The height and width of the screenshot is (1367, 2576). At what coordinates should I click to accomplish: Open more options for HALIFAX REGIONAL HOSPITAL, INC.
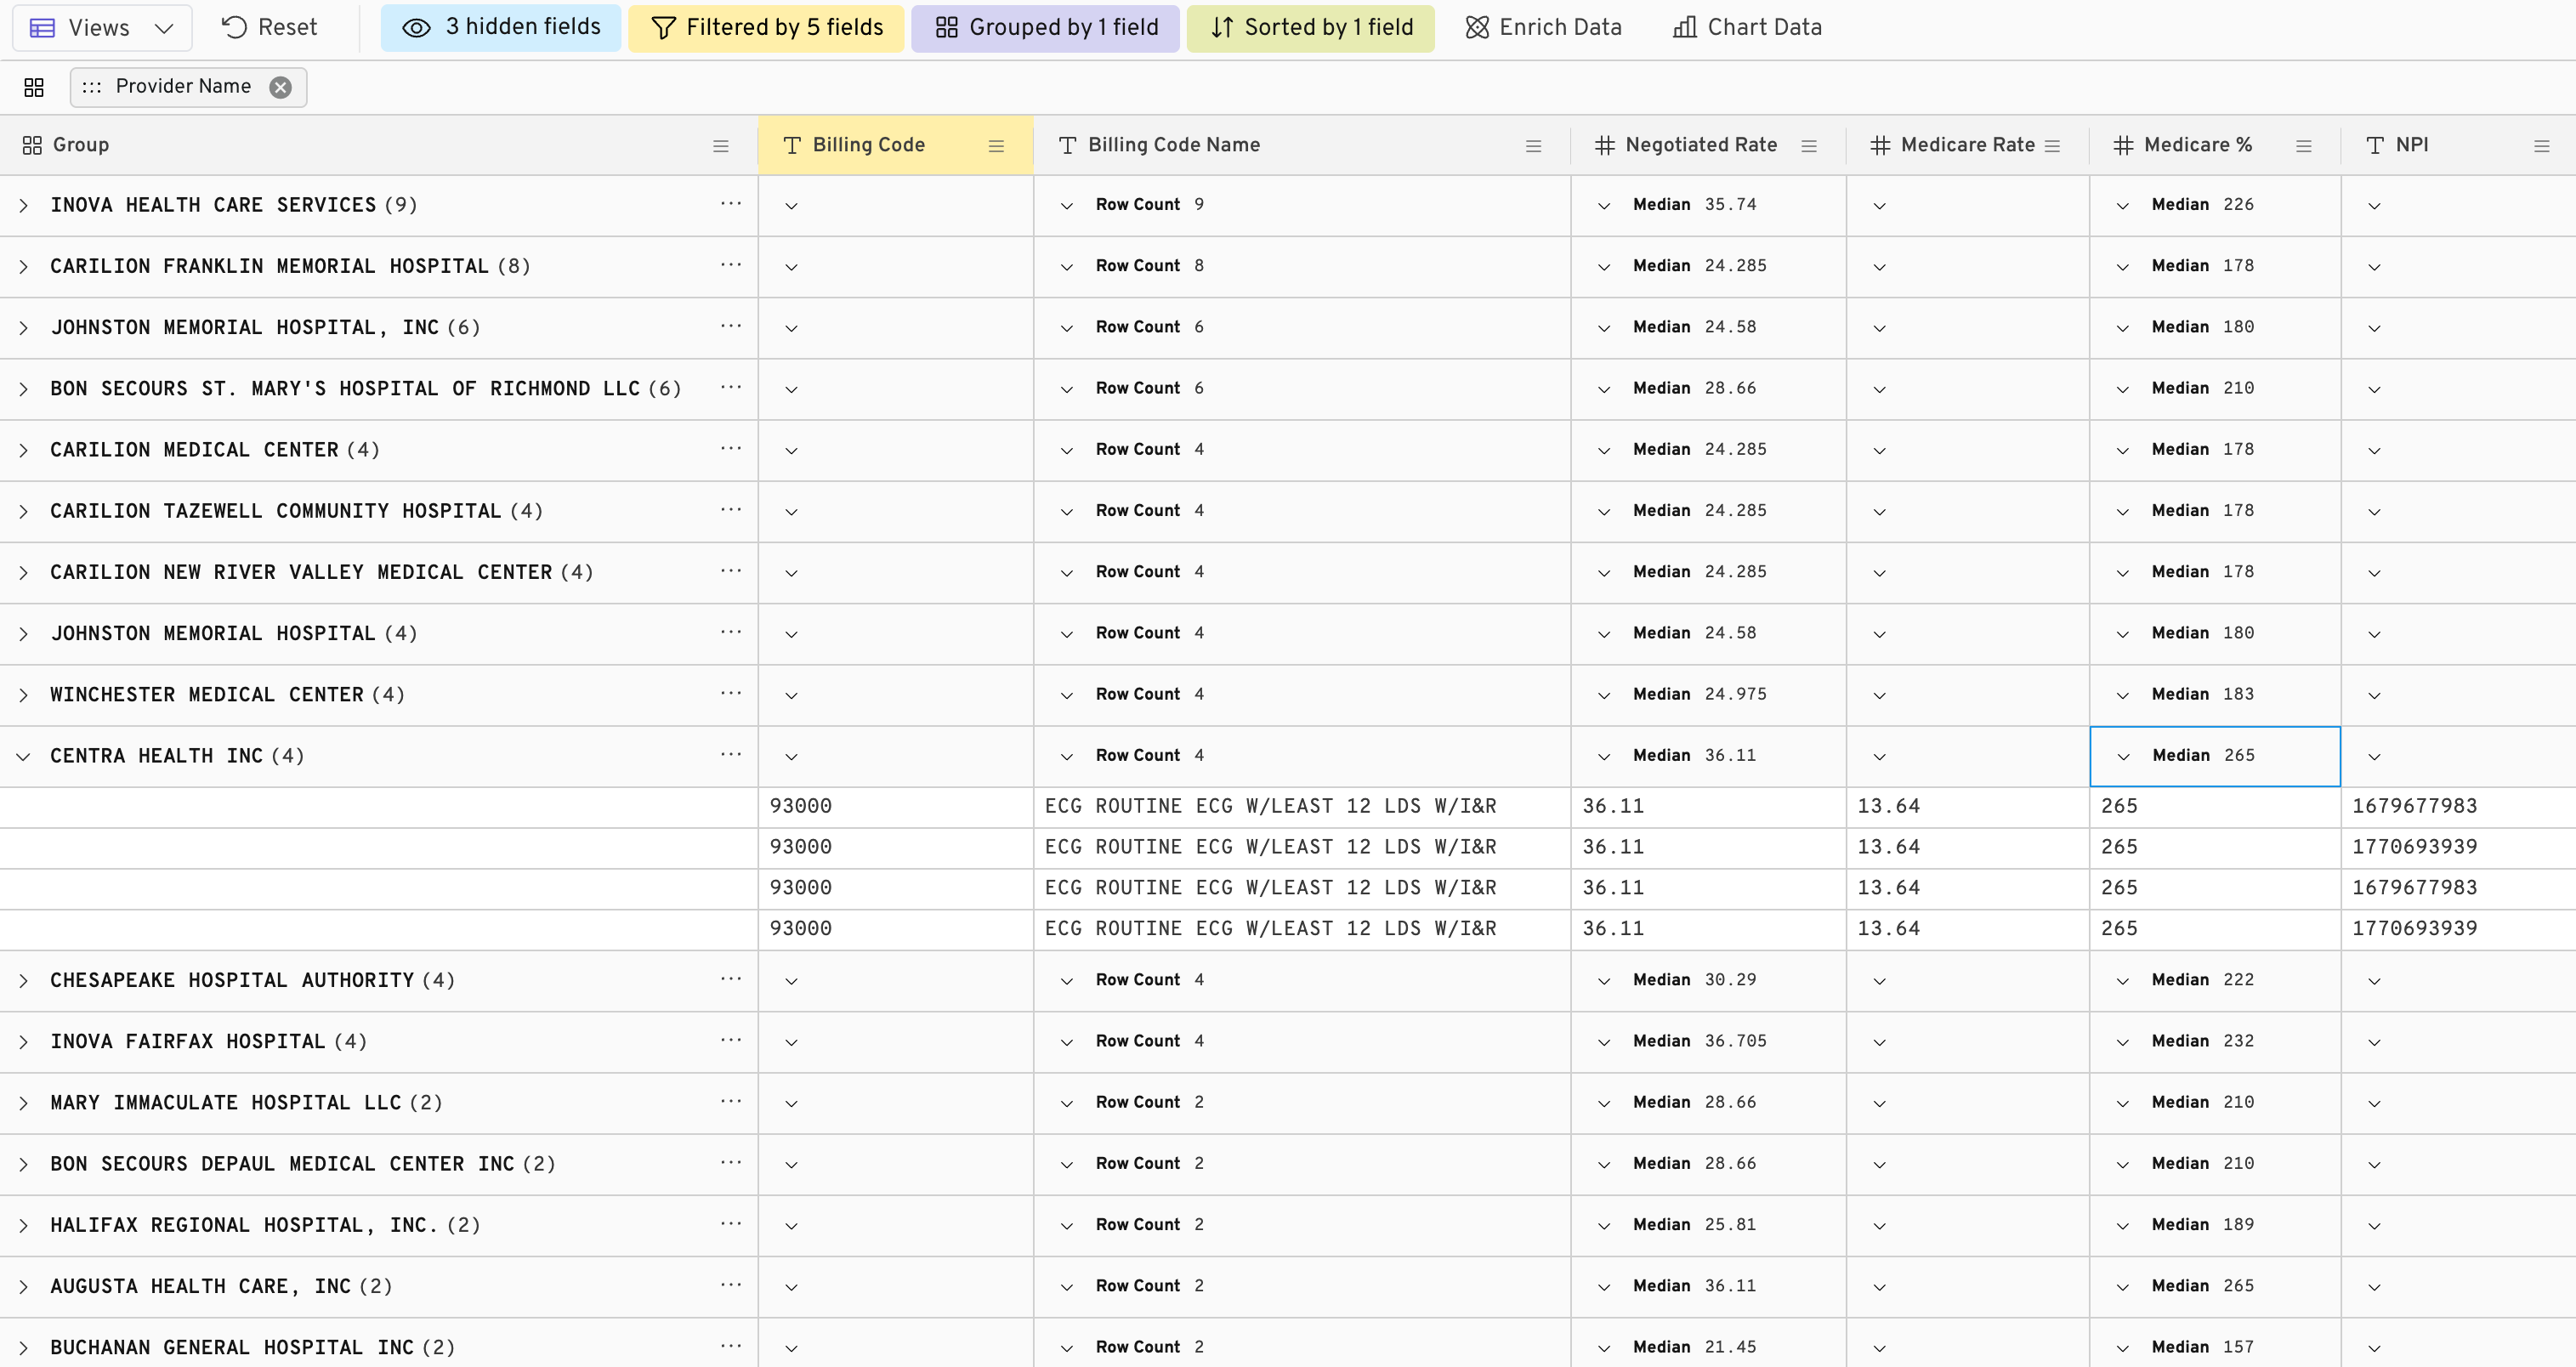[x=731, y=1225]
